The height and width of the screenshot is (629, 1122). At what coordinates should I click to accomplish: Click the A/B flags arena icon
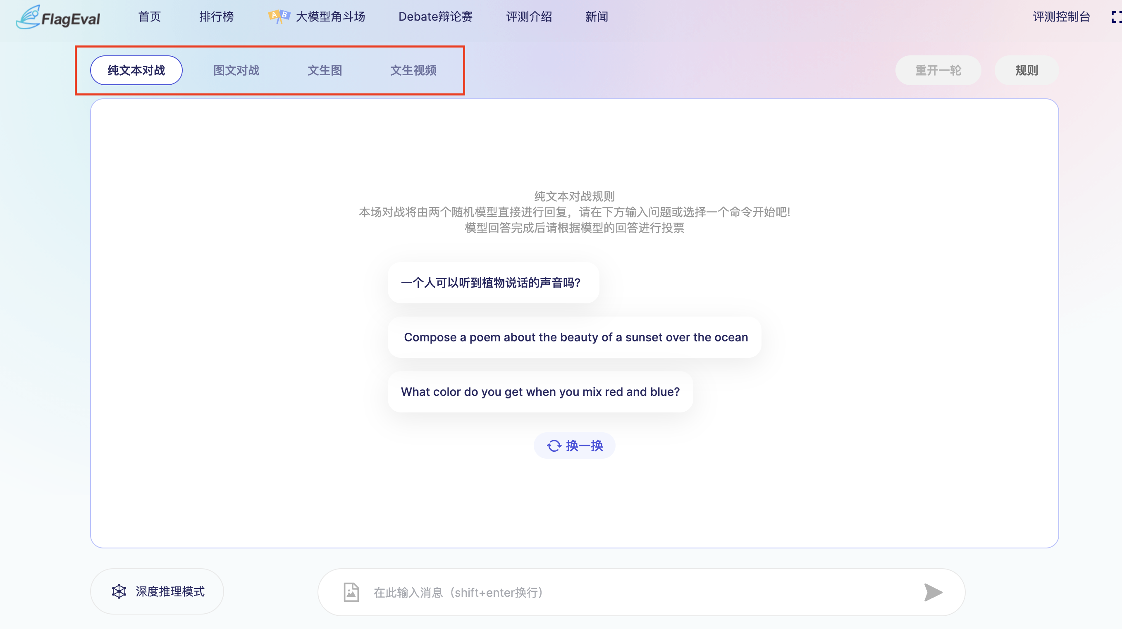279,17
